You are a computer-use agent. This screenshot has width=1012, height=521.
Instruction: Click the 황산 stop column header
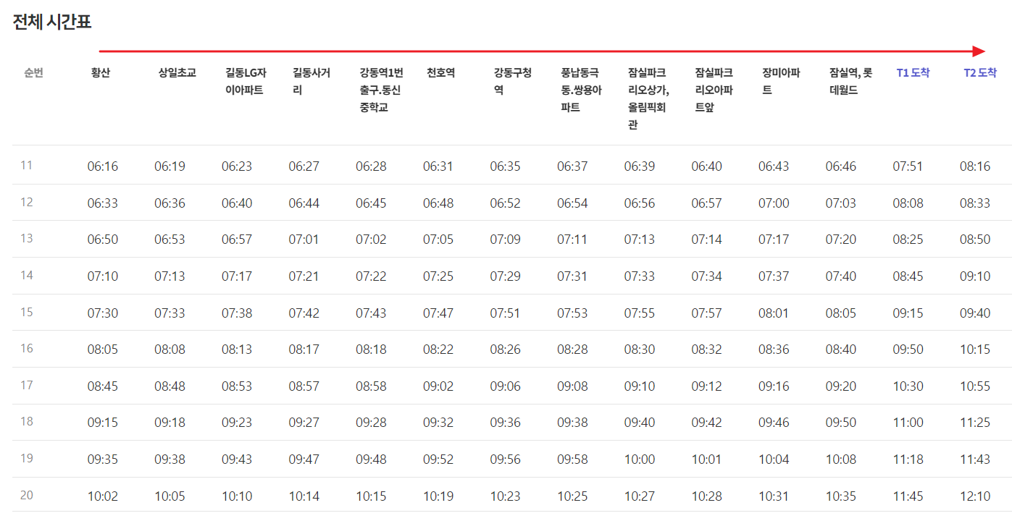coord(101,72)
